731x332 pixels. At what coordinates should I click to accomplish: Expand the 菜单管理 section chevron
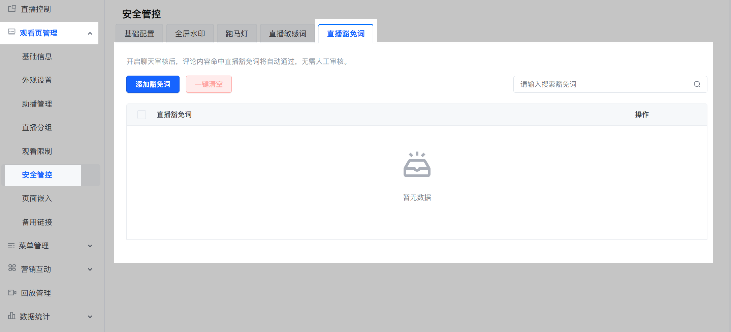click(x=90, y=246)
